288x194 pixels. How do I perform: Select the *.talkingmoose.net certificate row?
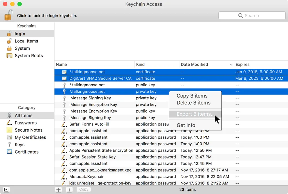click(171, 72)
